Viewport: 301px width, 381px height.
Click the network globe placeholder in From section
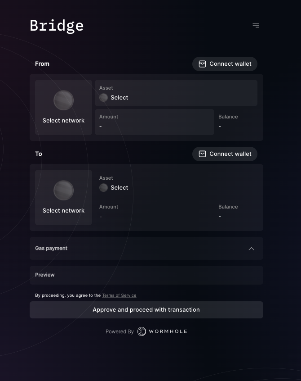pos(63,100)
